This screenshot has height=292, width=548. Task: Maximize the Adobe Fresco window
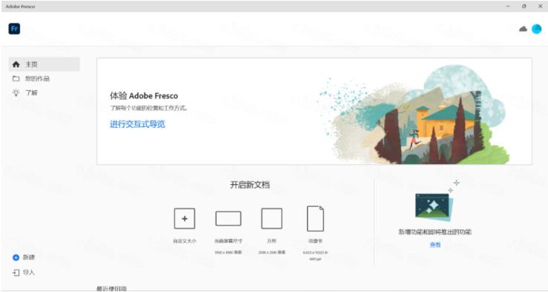point(524,6)
